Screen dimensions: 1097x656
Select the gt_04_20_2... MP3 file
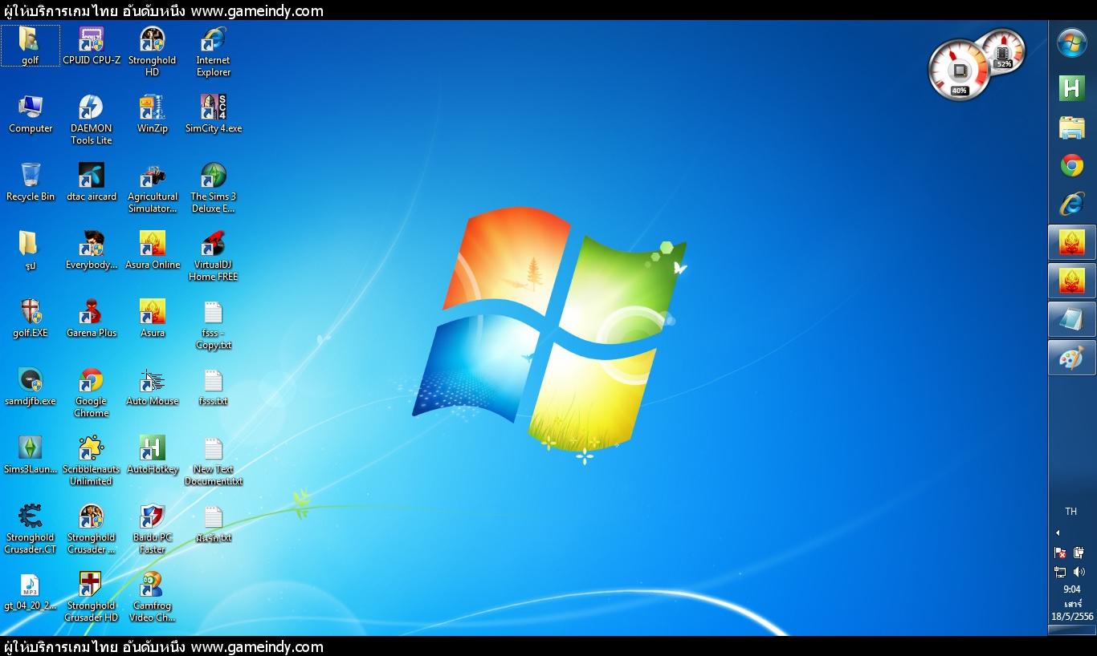(31, 591)
